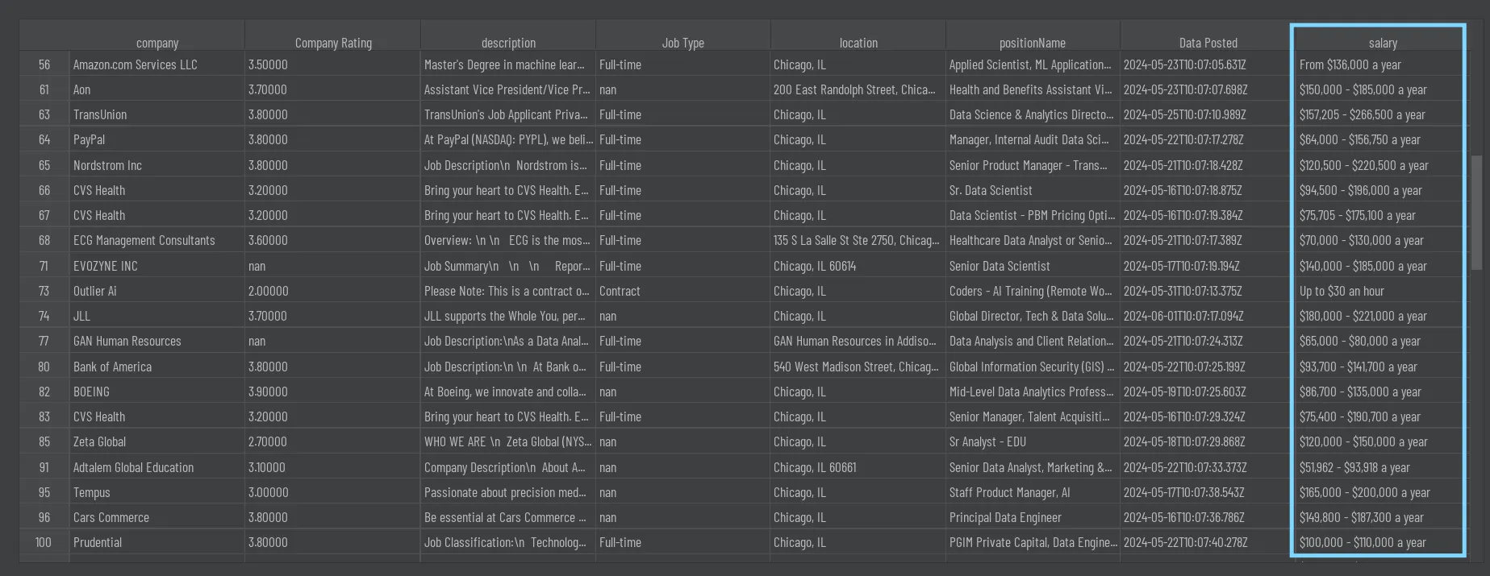1490x576 pixels.
Task: Click the Company Rating column header
Action: coord(332,43)
